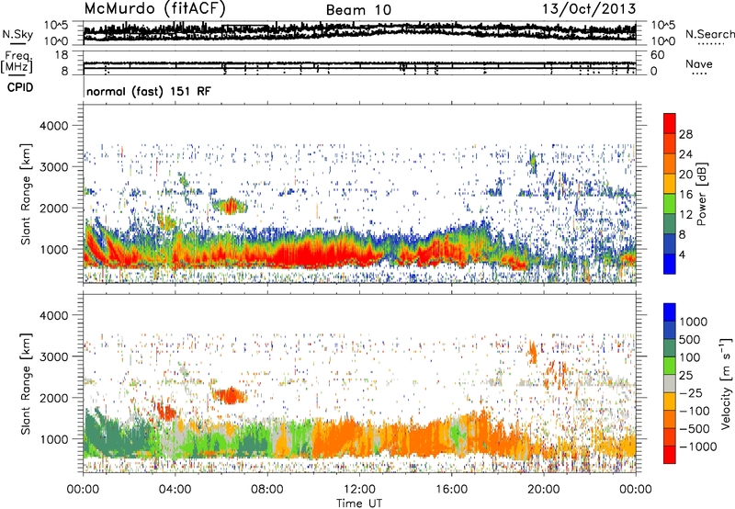
Task: Pick the blue top segment of velocity colorbar
Action: click(670, 312)
